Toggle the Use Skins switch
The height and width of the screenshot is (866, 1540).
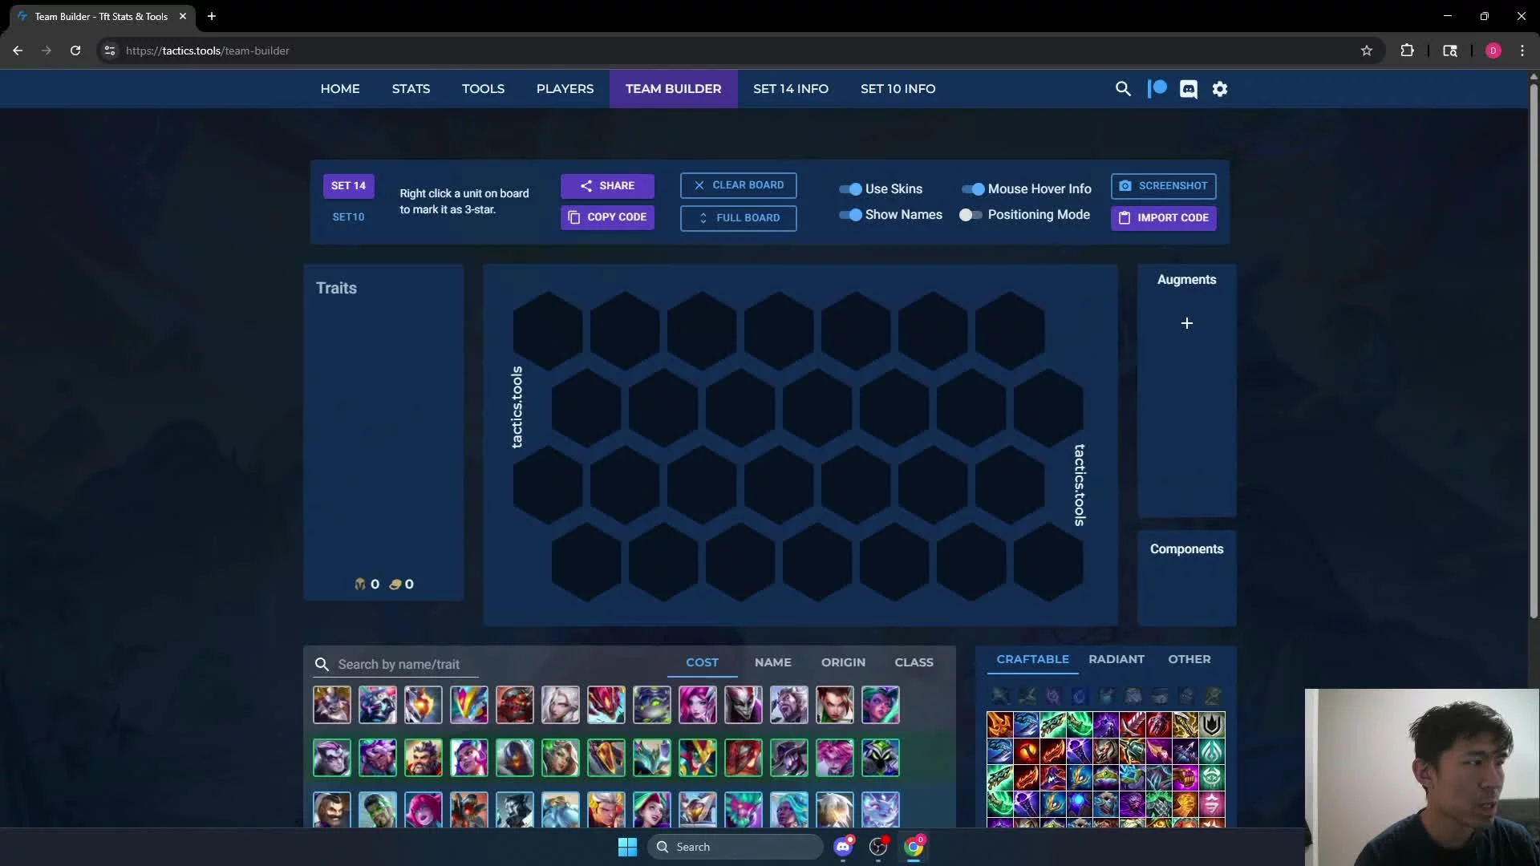[850, 189]
